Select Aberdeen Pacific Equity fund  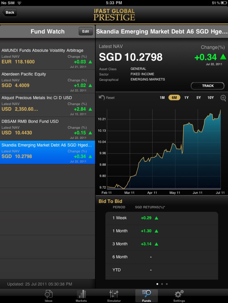47,81
